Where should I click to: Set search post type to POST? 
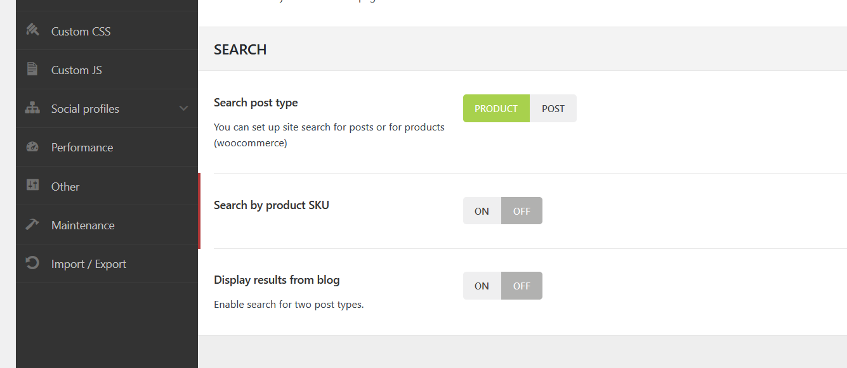click(553, 108)
